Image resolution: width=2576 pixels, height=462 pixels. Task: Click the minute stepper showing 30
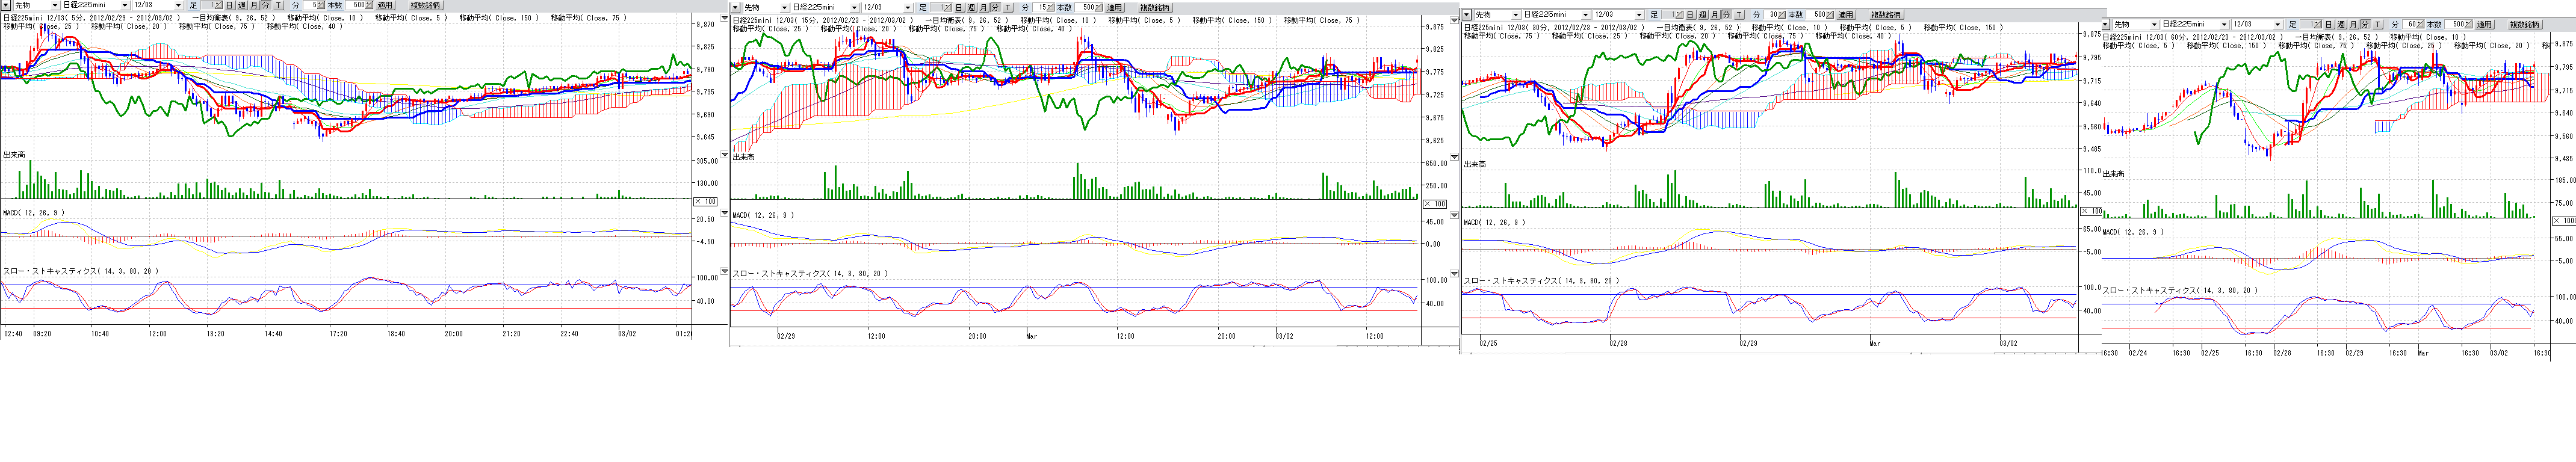point(1780,15)
